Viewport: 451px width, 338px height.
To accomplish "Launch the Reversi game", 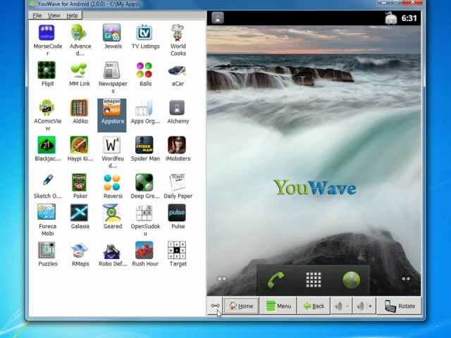I will [112, 182].
